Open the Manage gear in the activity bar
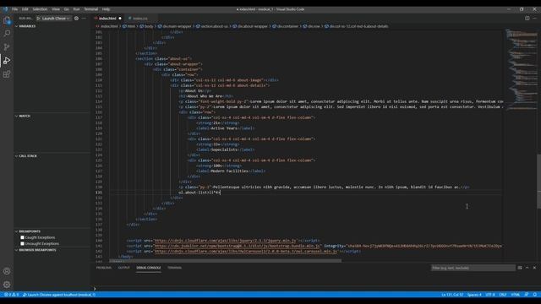The width and height of the screenshot is (541, 304). (x=7, y=285)
